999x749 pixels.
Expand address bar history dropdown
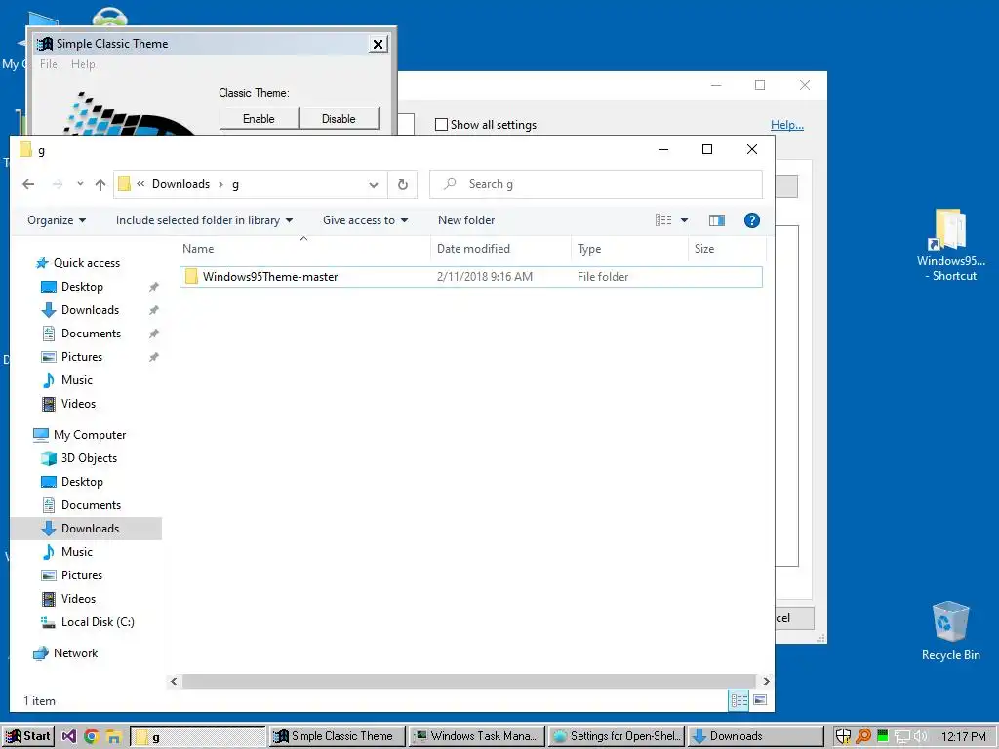[x=374, y=184]
